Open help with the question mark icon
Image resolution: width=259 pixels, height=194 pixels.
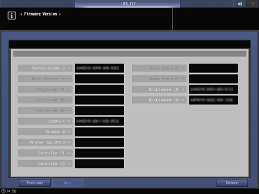(252, 3)
